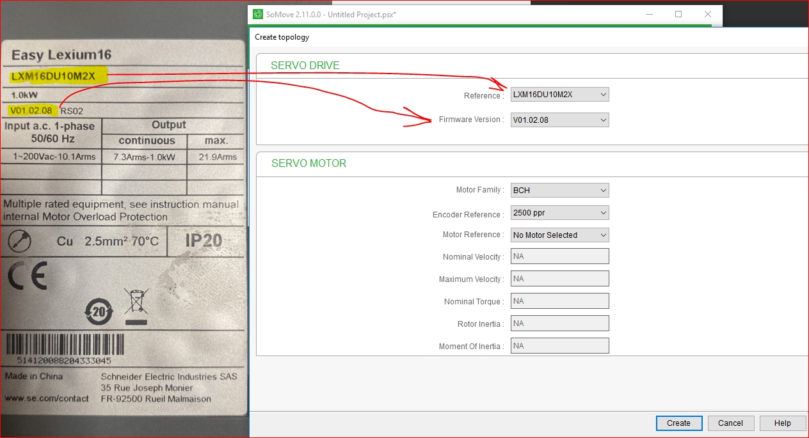
Task: Click the Maximum Velocity field
Action: point(559,279)
